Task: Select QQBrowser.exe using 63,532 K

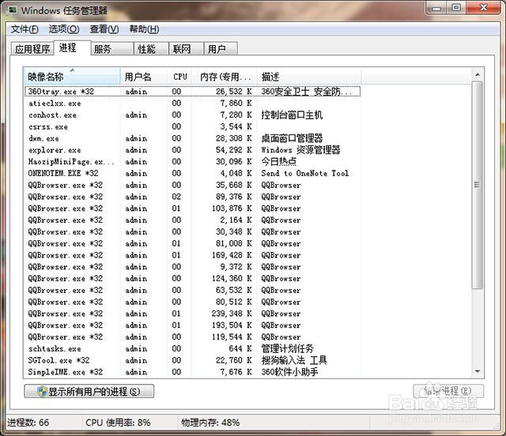Action: click(193, 290)
